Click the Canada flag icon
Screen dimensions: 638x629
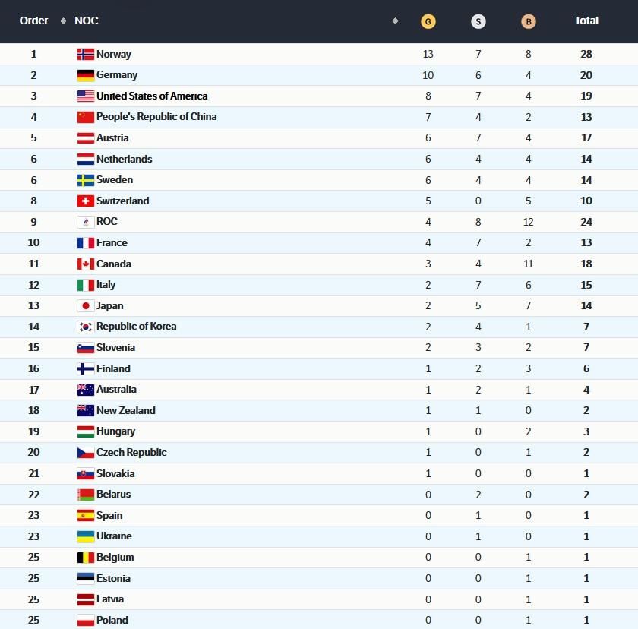85,264
